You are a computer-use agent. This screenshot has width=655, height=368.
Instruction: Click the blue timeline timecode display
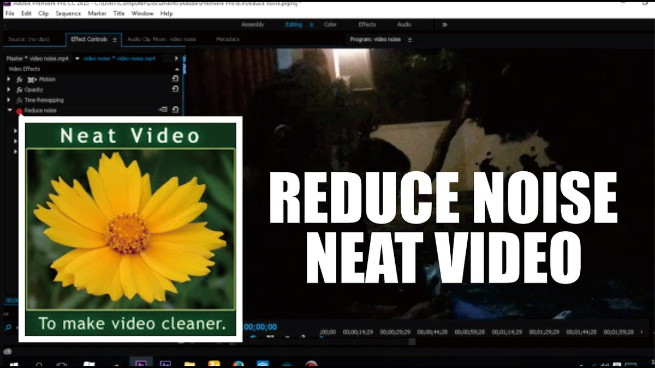260,327
